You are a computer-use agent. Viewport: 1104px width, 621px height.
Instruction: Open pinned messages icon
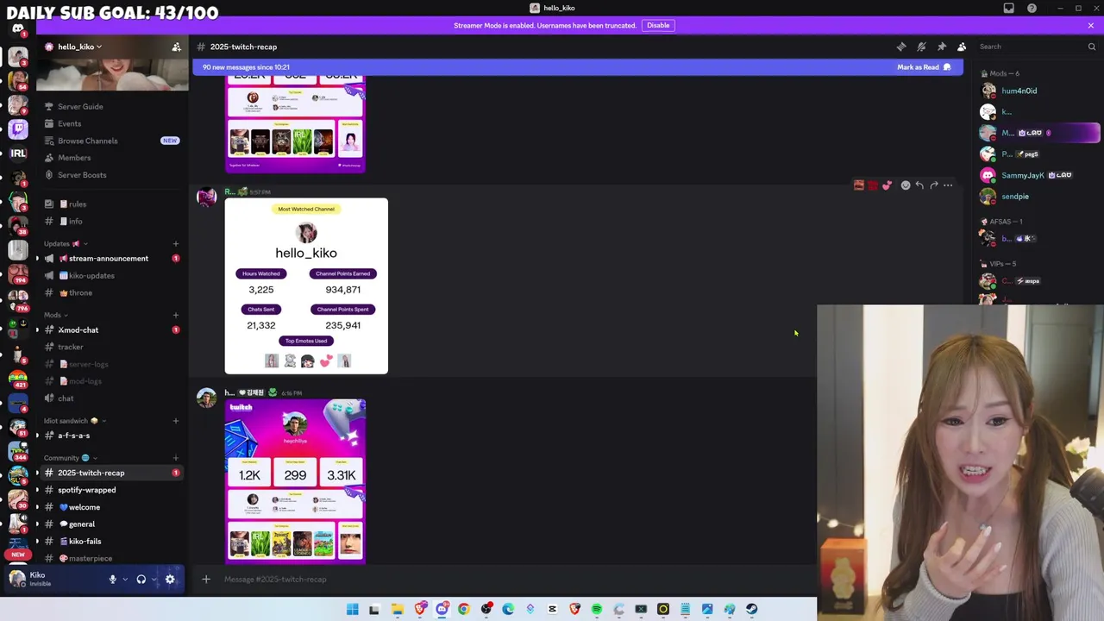click(x=941, y=47)
